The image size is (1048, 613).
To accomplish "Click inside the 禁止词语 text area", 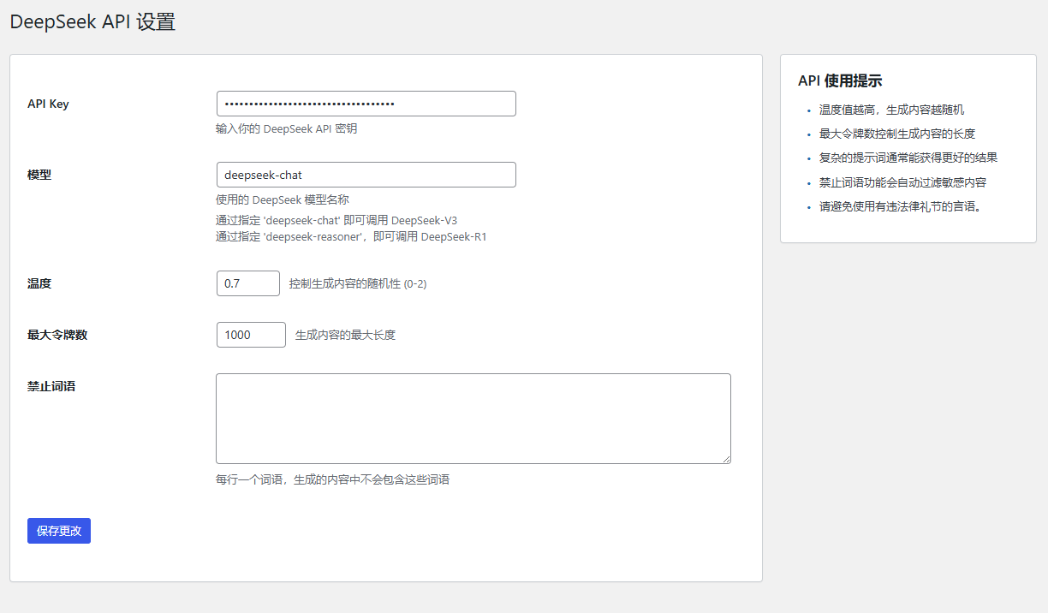I will click(x=473, y=419).
